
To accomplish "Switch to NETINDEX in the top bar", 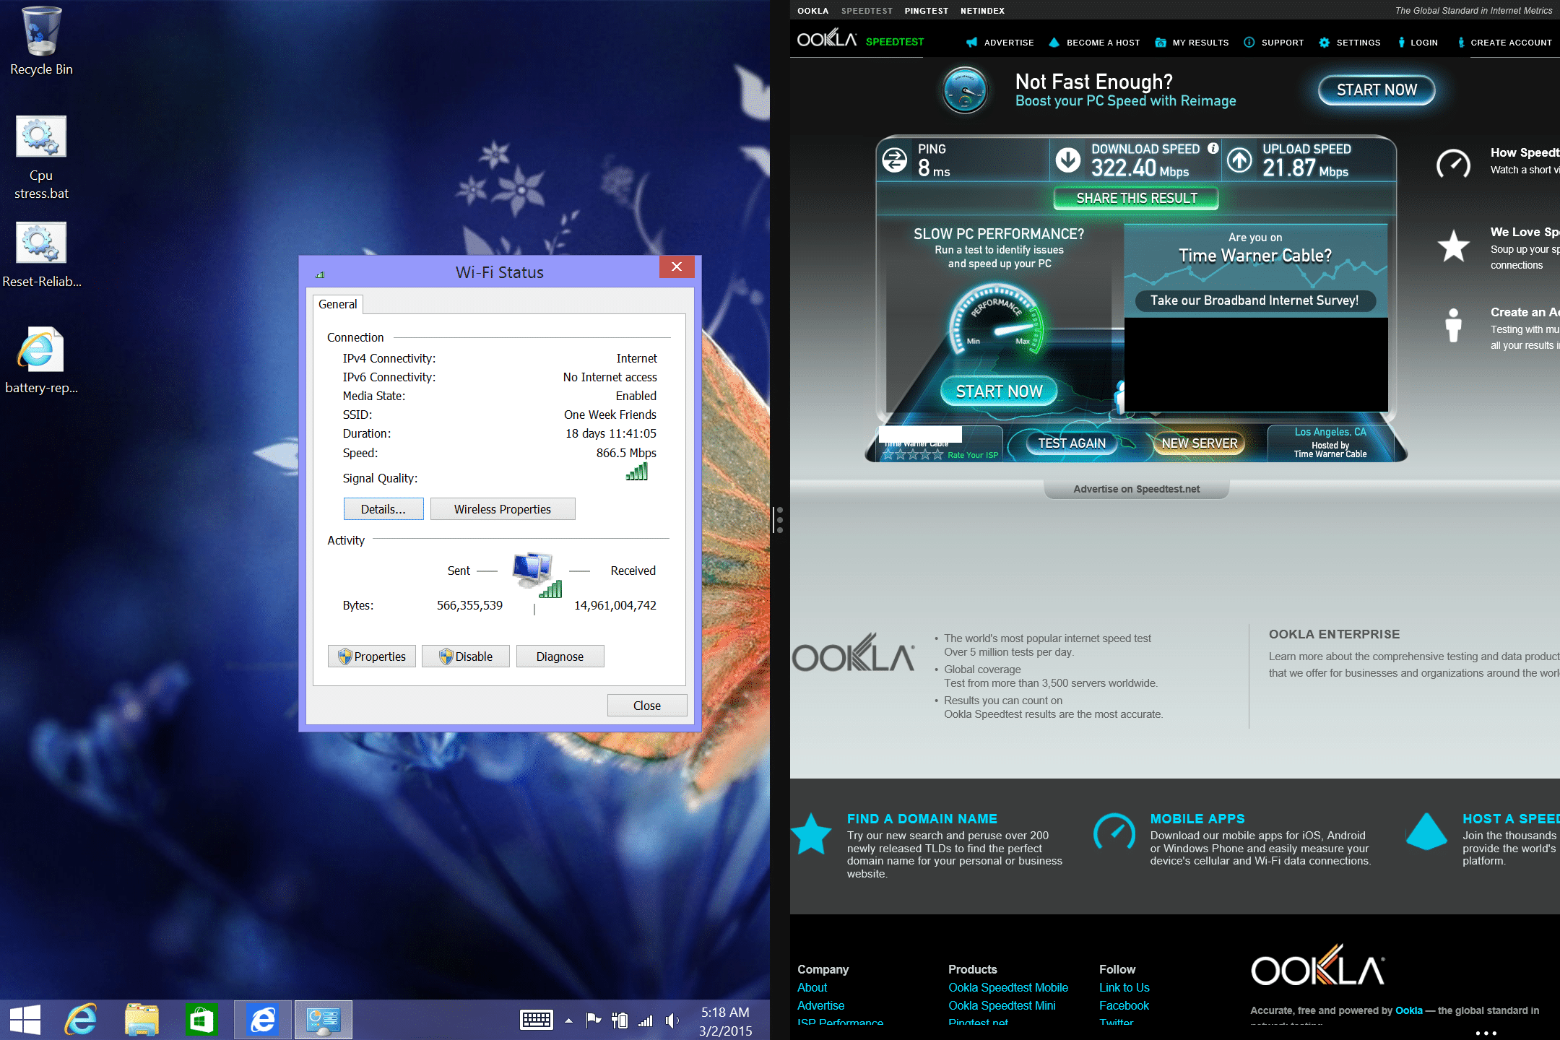I will point(982,11).
